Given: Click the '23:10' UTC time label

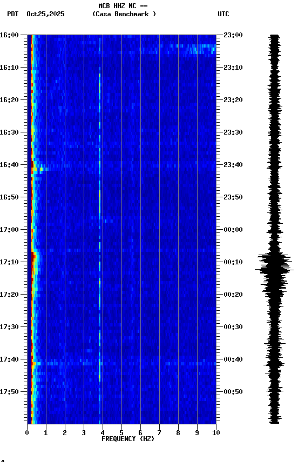Looking at the screenshot, I should pyautogui.click(x=233, y=68).
